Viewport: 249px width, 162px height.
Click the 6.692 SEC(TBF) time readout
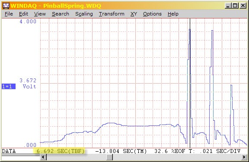coord(61,151)
